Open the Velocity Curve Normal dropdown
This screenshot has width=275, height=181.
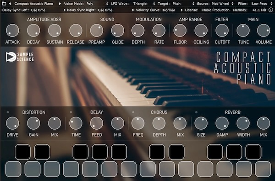click(173, 10)
